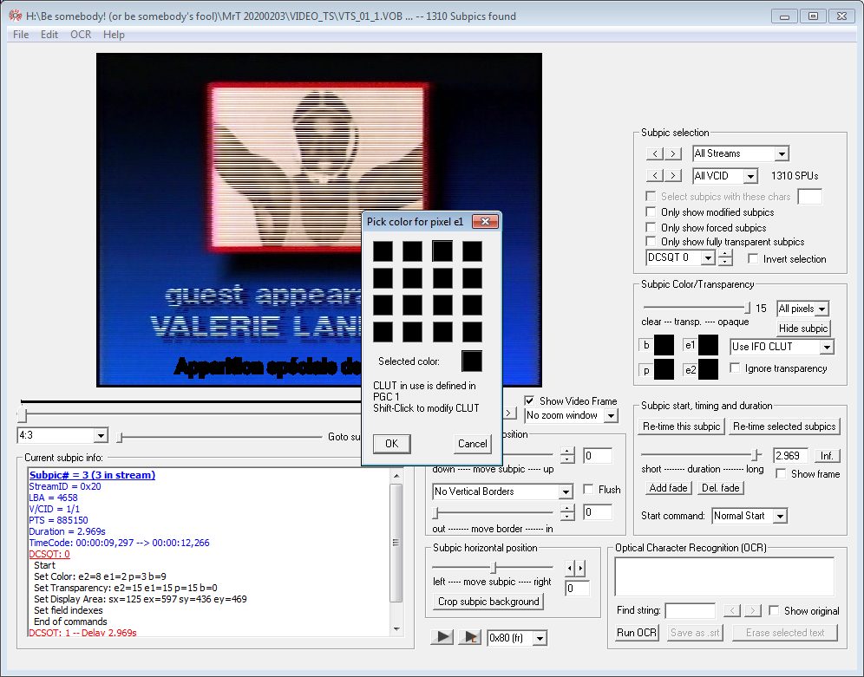864x677 pixels.
Task: Click the p pixel color swatch
Action: point(664,369)
